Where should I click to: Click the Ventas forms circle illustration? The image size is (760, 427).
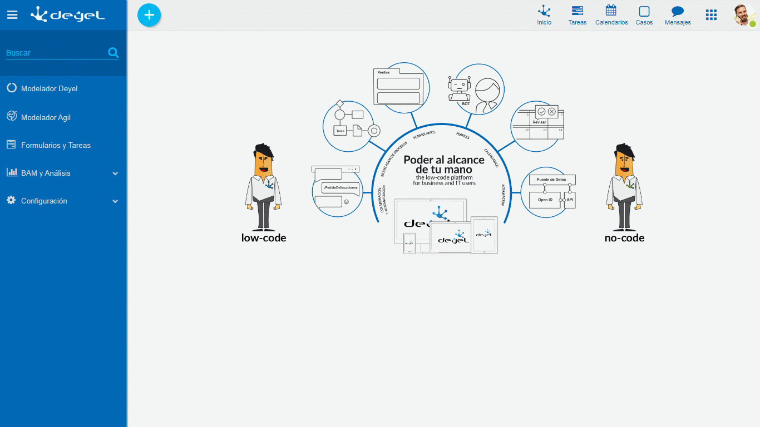click(x=402, y=88)
